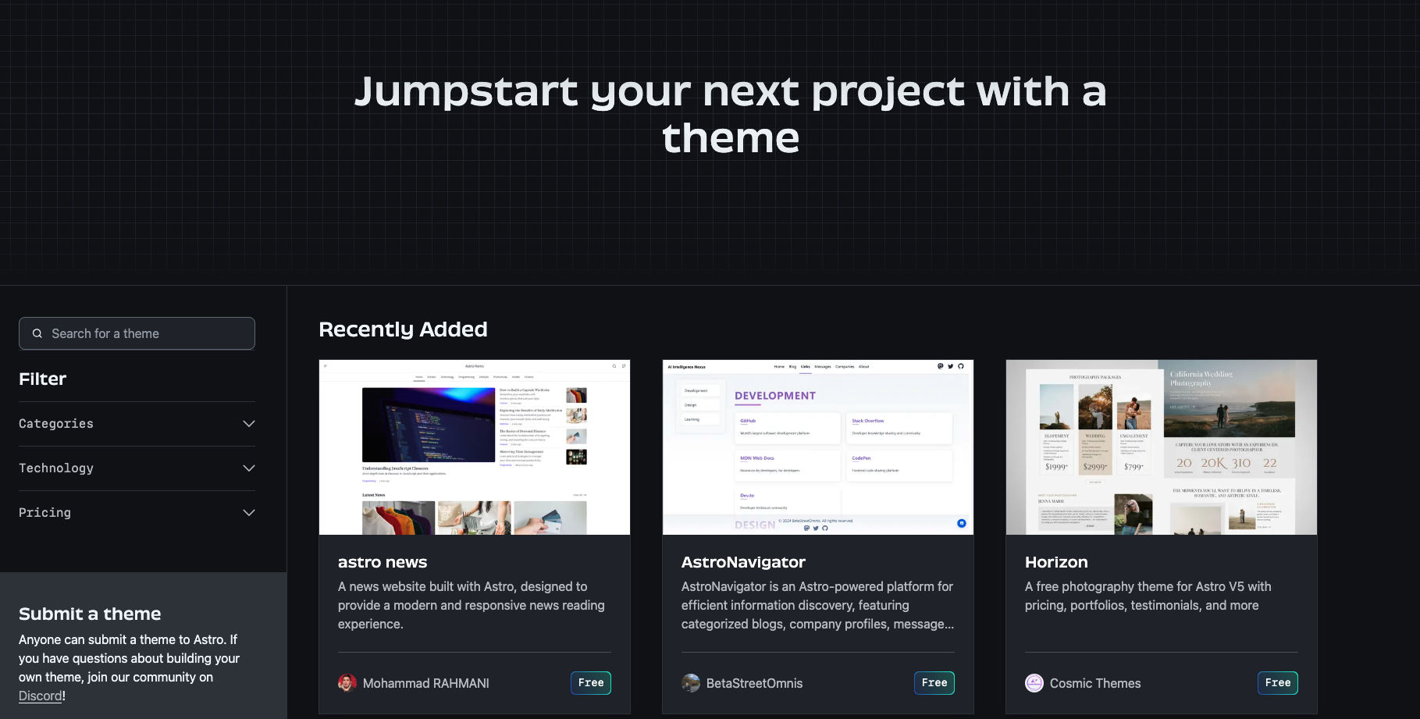Click Mohammad RAHMANI's avatar icon
Image resolution: width=1420 pixels, height=719 pixels.
click(347, 683)
